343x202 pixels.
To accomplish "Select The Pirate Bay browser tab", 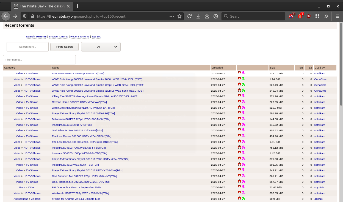I will point(41,6).
